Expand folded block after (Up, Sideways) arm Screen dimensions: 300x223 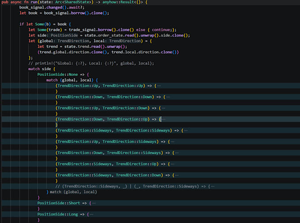tap(172, 142)
